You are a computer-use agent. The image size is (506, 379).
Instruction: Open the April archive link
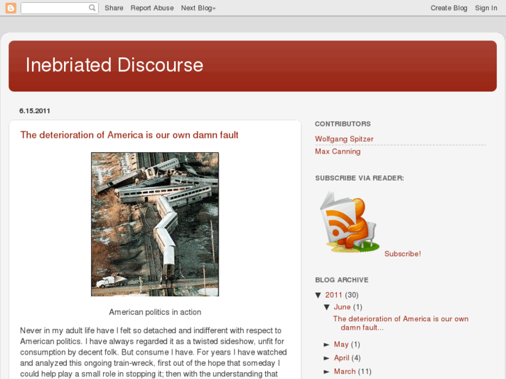(342, 358)
